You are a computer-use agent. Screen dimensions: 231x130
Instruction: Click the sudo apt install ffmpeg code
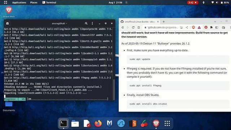[x=178, y=86]
